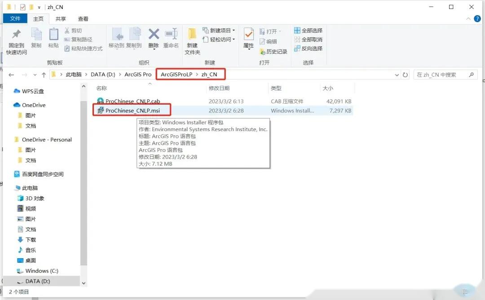The image size is (485, 300).
Task: Click Select all
Action: [308, 30]
